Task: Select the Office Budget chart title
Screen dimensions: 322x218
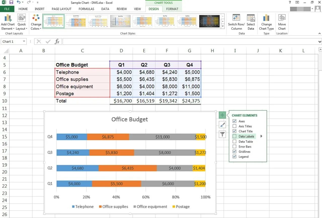Action: pyautogui.click(x=130, y=119)
